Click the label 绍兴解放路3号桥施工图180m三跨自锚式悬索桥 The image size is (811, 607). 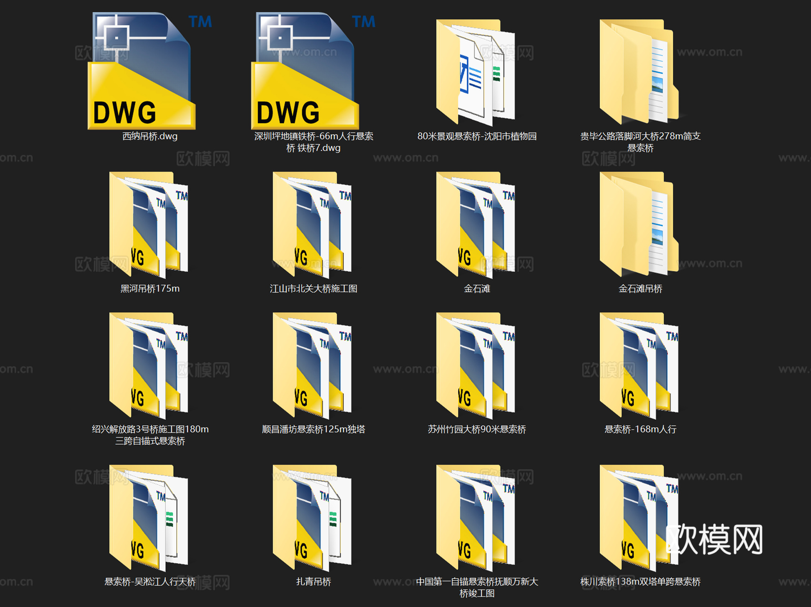coord(150,435)
